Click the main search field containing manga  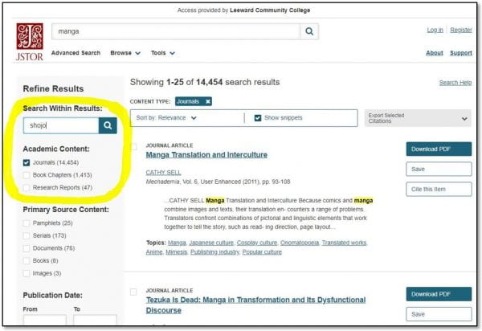coord(176,31)
